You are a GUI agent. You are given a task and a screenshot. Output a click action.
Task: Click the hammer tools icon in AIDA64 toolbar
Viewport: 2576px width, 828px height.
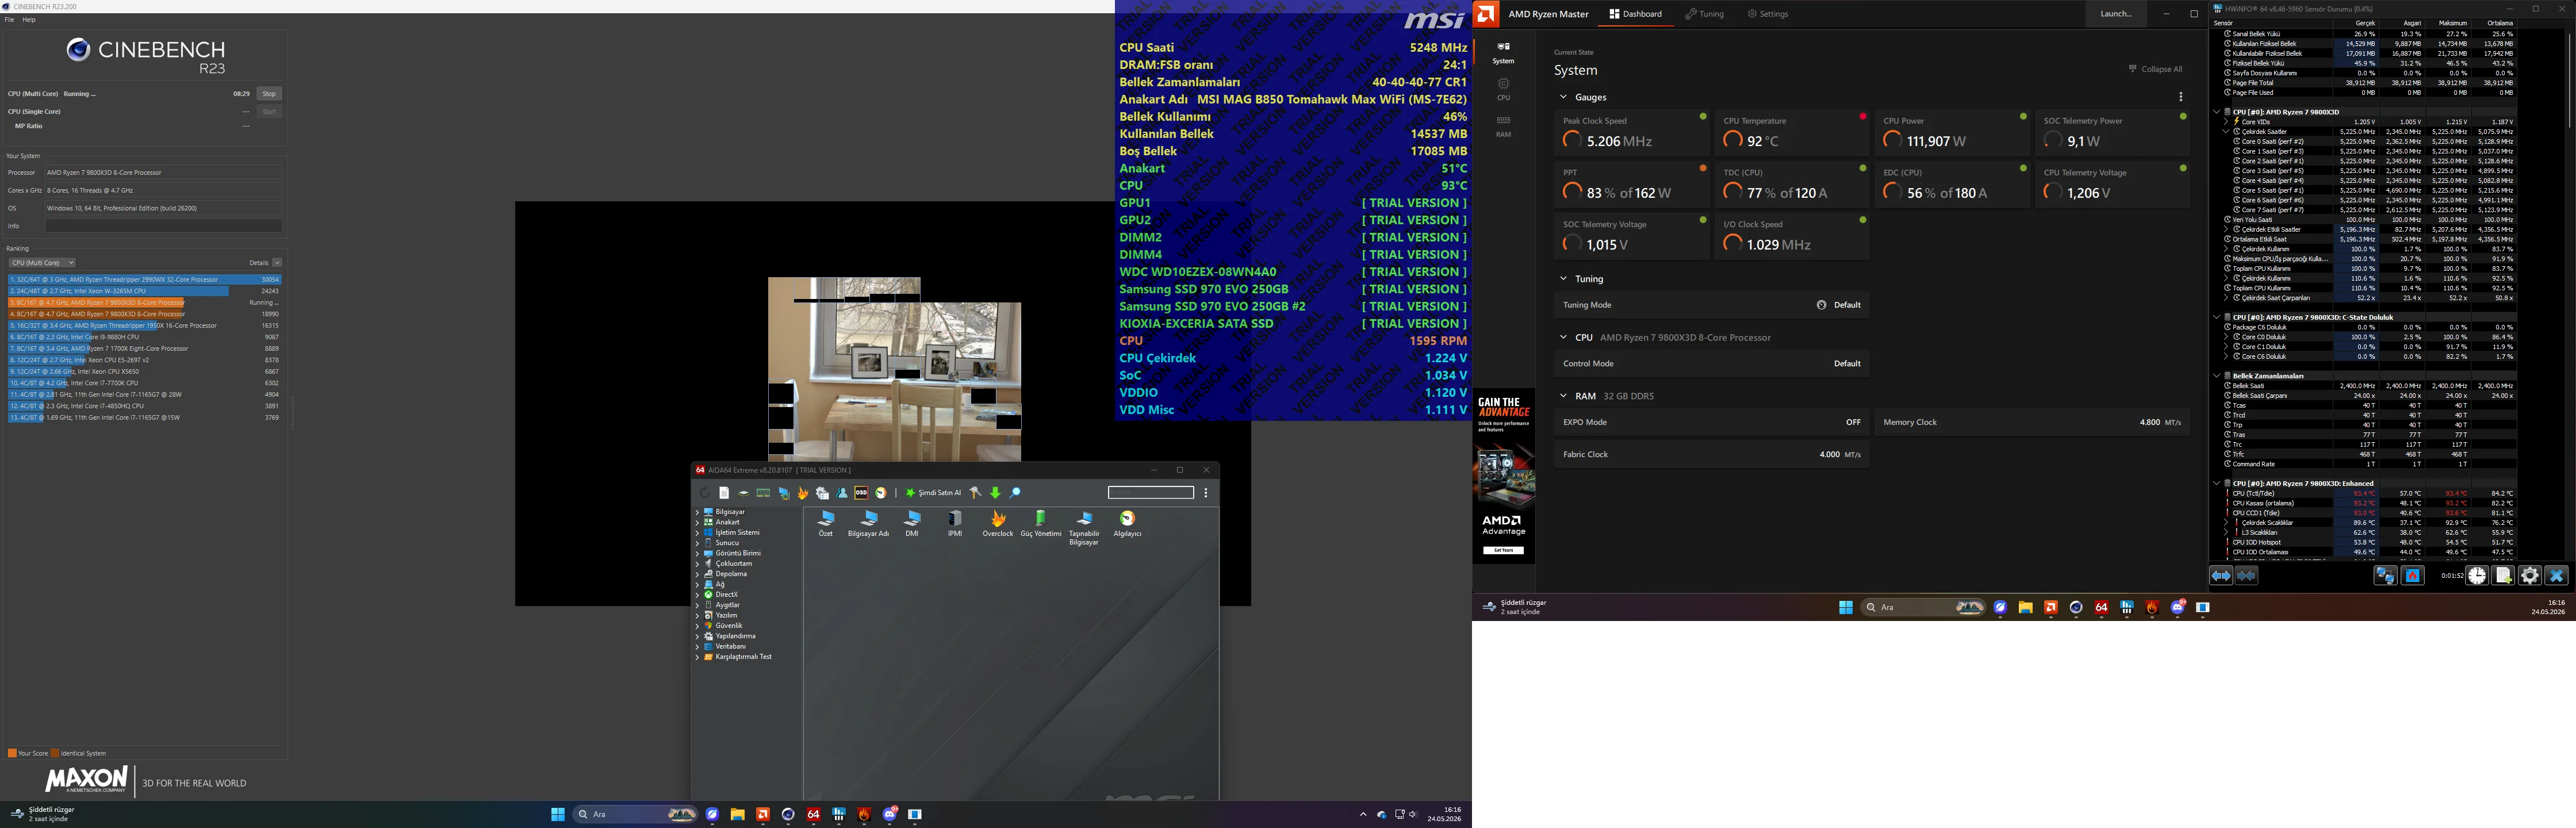click(x=976, y=493)
